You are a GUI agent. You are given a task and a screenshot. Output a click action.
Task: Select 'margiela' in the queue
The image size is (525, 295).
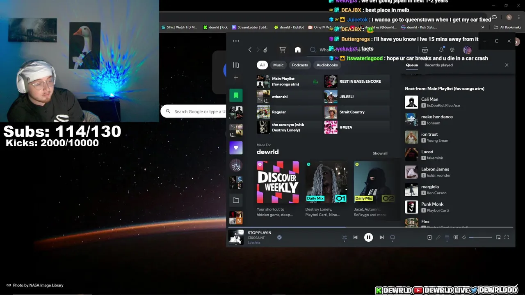[x=456, y=190]
